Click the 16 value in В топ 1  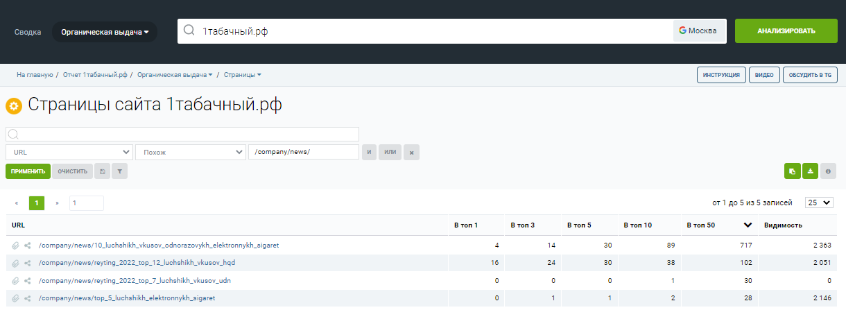pyautogui.click(x=495, y=263)
